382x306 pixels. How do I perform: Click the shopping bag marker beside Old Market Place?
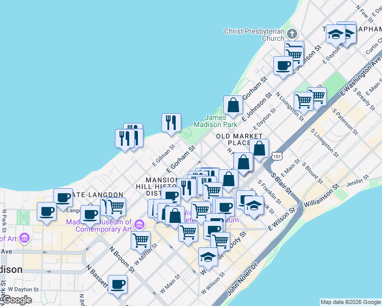(259, 148)
